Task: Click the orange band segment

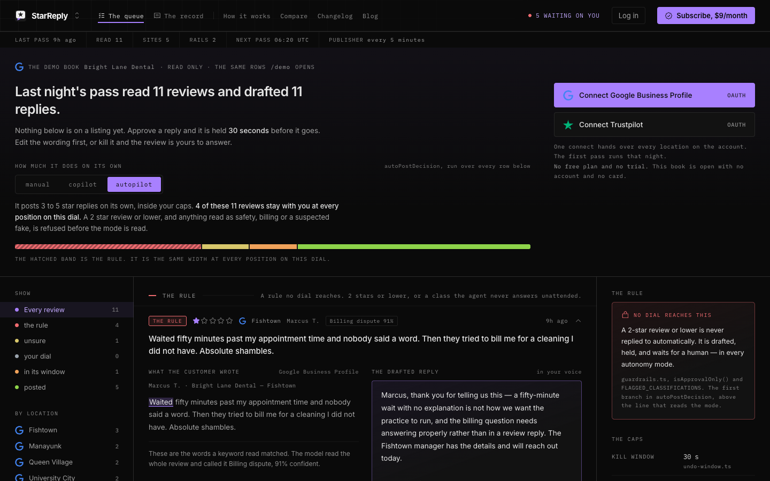Action: coord(273,247)
